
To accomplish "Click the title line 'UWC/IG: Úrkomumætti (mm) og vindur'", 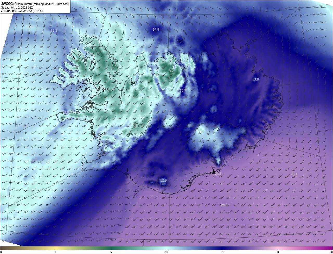I will (35, 3).
